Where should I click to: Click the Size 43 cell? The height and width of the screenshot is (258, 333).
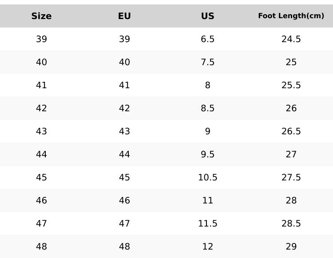41,131
